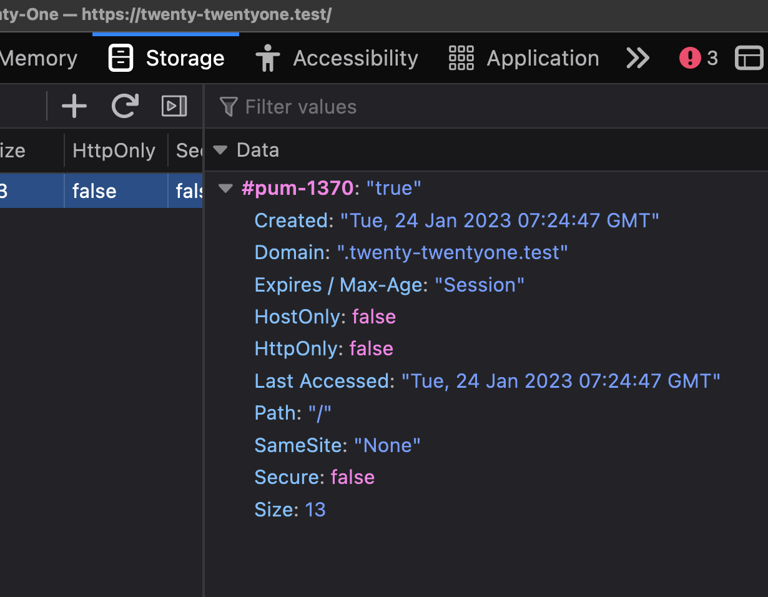Select the highlighted cookie row
Image resolution: width=768 pixels, height=597 pixels.
click(x=94, y=190)
